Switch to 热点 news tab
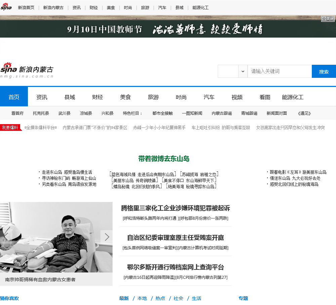This screenshot has width=336, height=305. click(x=160, y=298)
